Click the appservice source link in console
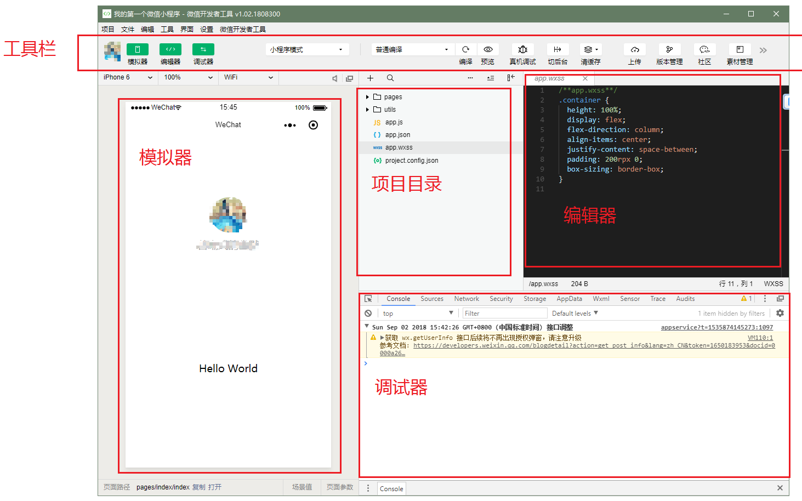Screen dimensions: 802x501 pos(716,327)
